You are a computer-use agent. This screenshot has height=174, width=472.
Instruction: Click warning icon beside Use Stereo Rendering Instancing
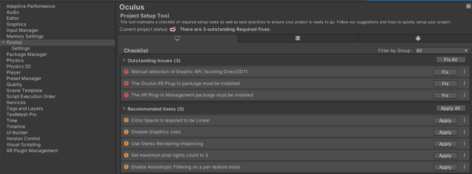(126, 144)
